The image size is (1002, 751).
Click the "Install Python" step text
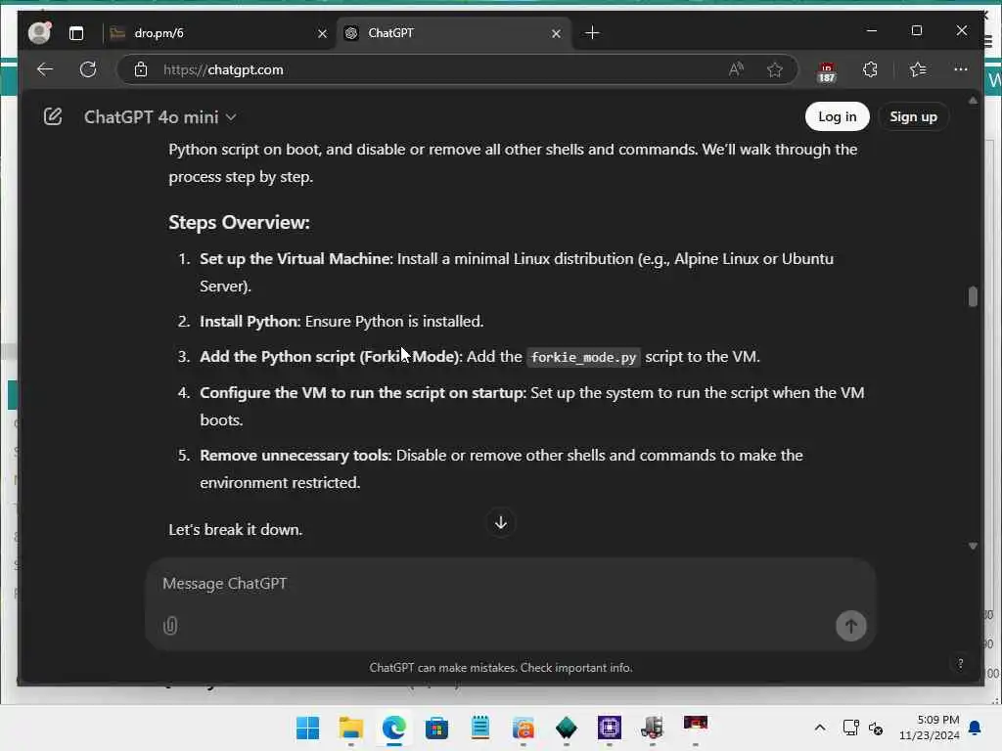click(250, 321)
